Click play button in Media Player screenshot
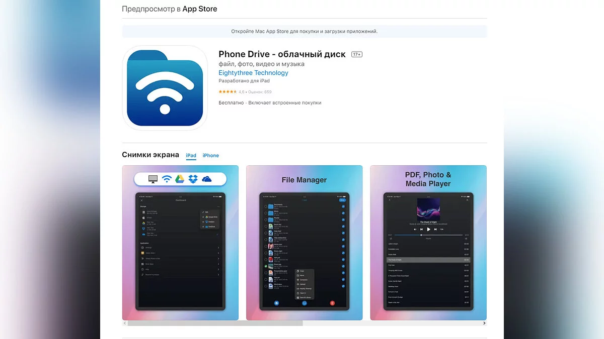Screen dimensions: 604x339 coord(428,229)
